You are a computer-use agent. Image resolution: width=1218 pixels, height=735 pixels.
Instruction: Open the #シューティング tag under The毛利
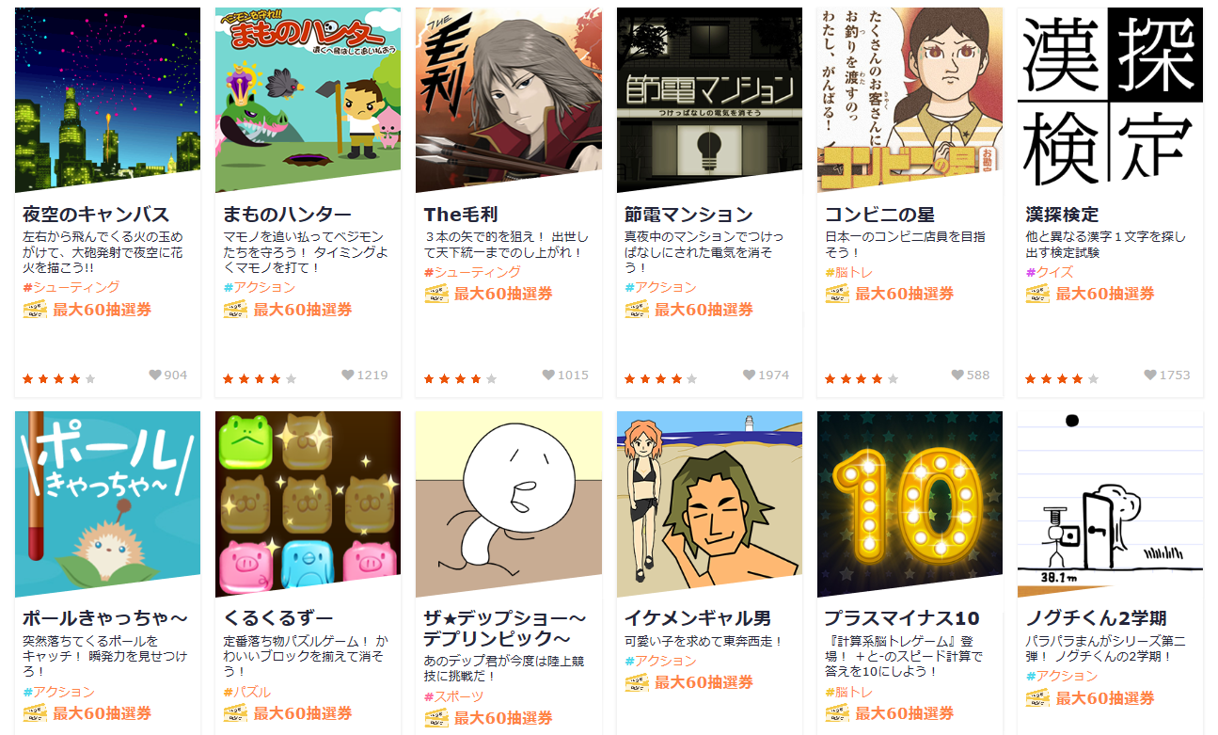(x=472, y=272)
